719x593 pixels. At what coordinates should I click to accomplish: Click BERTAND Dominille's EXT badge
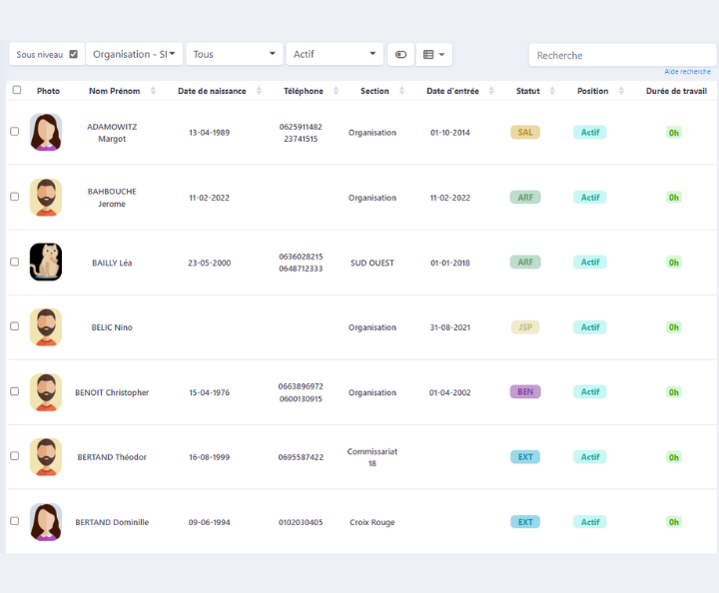pos(525,522)
